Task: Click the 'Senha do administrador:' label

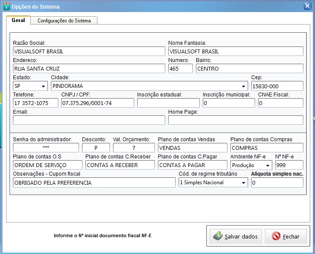Action: pyautogui.click(x=42, y=139)
